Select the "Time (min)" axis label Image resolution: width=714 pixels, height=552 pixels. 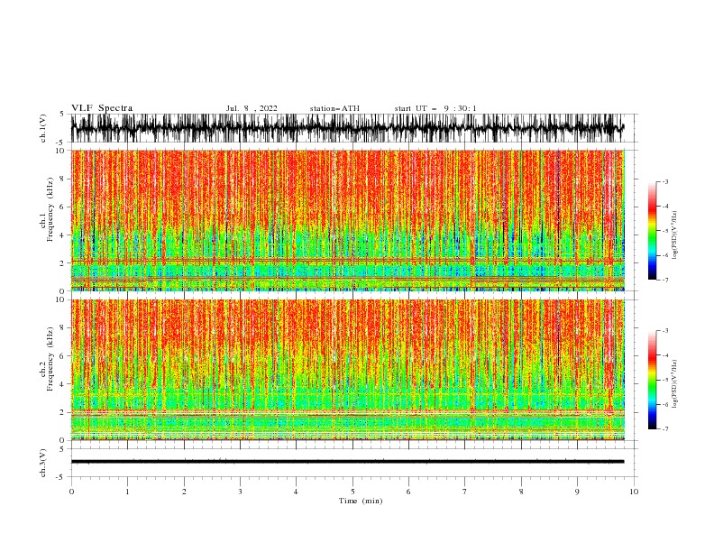[x=361, y=501]
